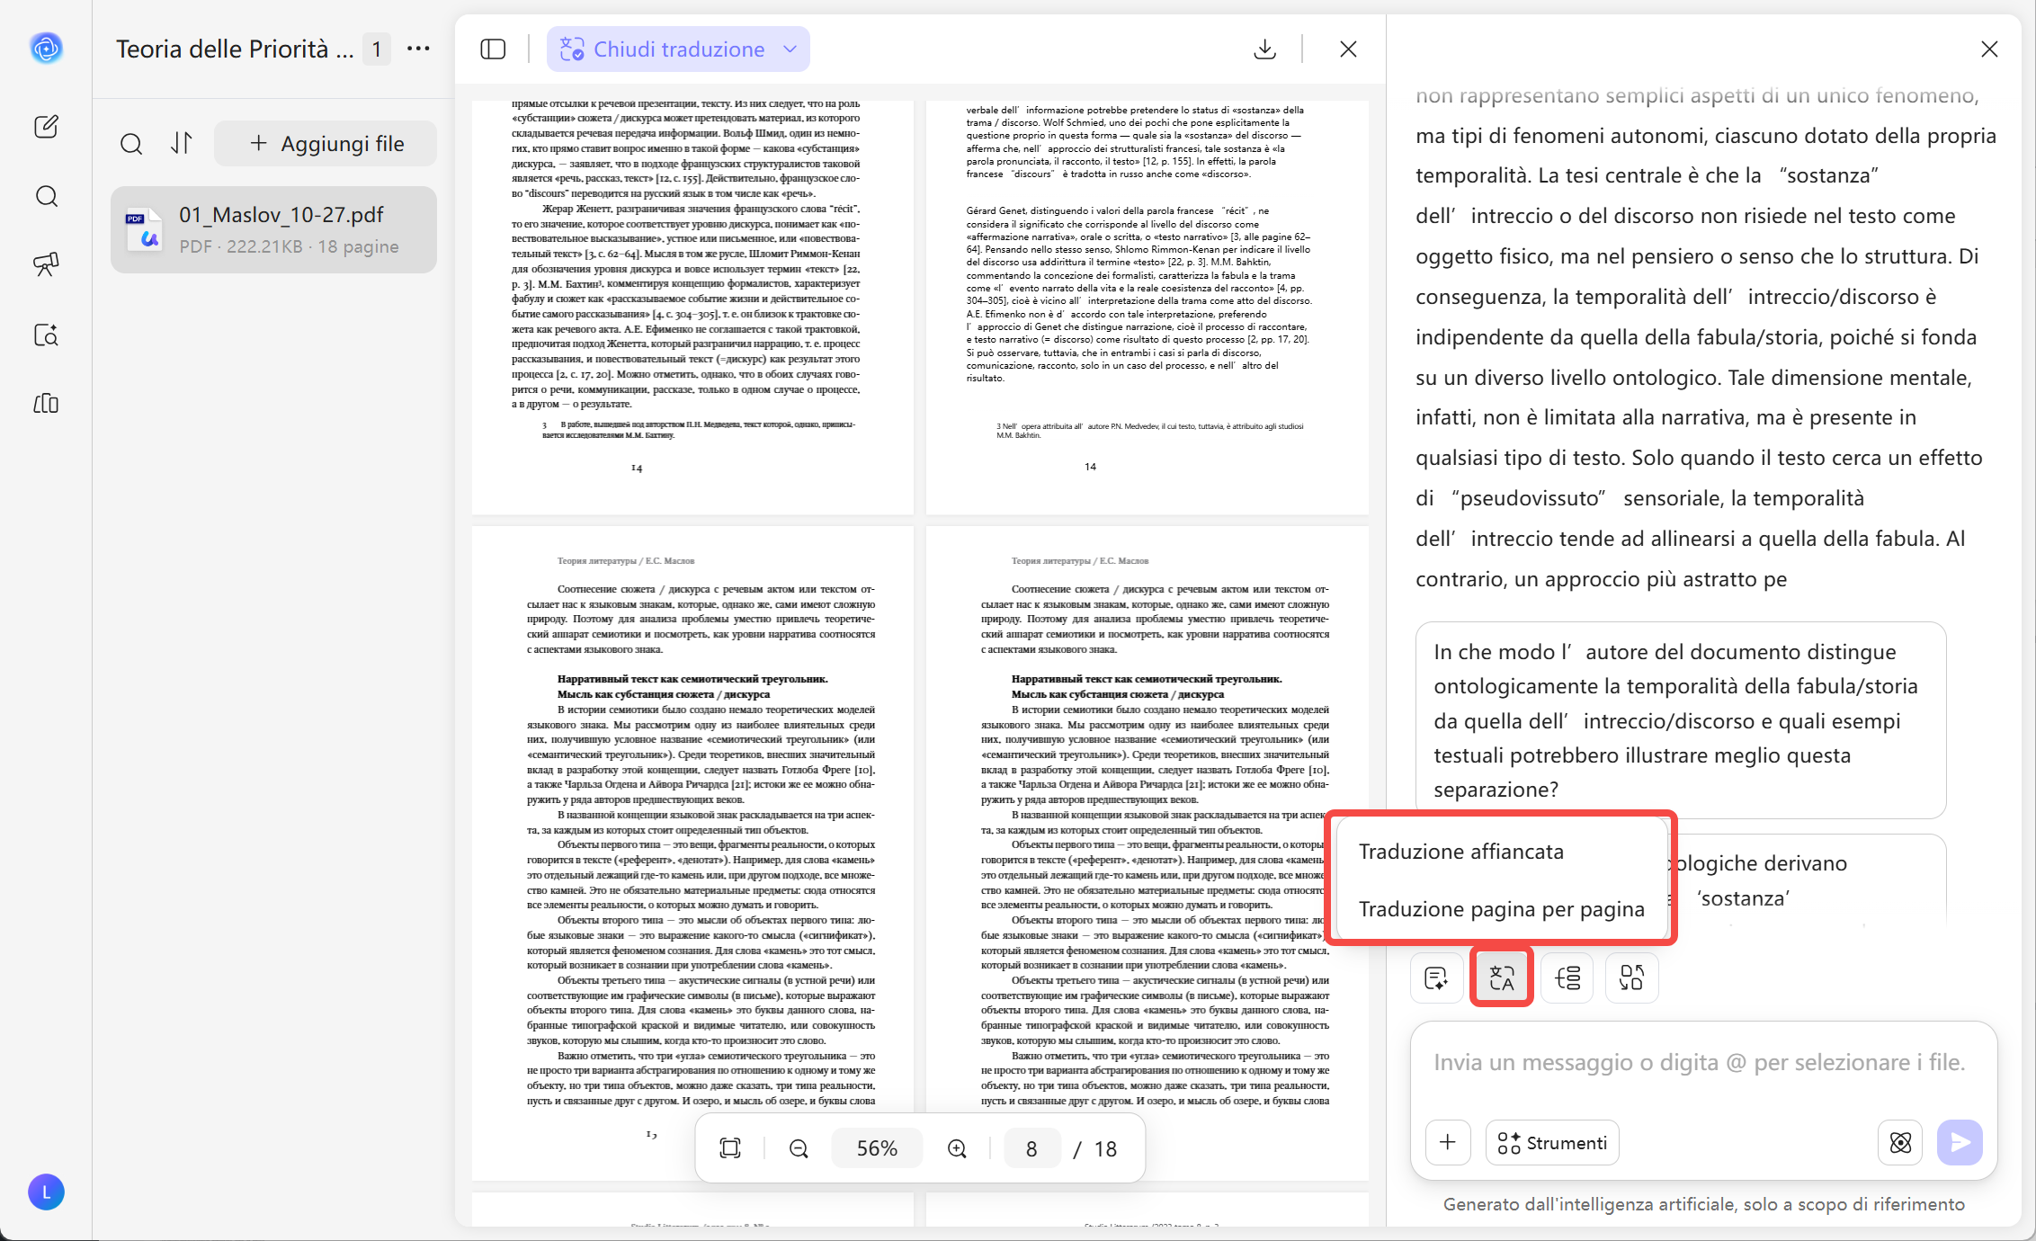Click the Aggiungi file button
This screenshot has height=1241, width=2036.
[325, 143]
